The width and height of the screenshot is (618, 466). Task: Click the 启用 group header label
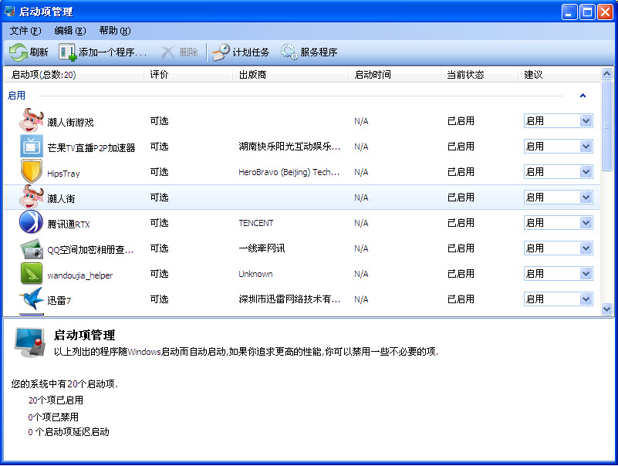(x=16, y=96)
